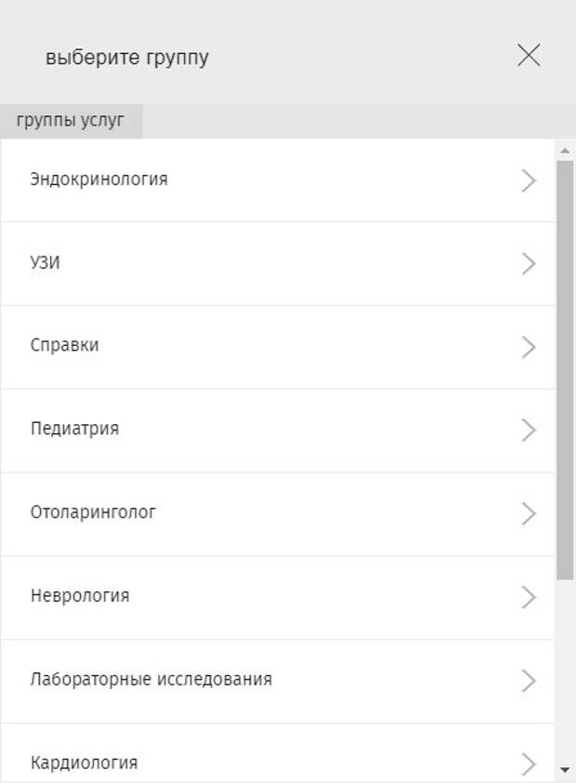The image size is (576, 783).
Task: Click the scrollbar down arrow
Action: click(565, 770)
